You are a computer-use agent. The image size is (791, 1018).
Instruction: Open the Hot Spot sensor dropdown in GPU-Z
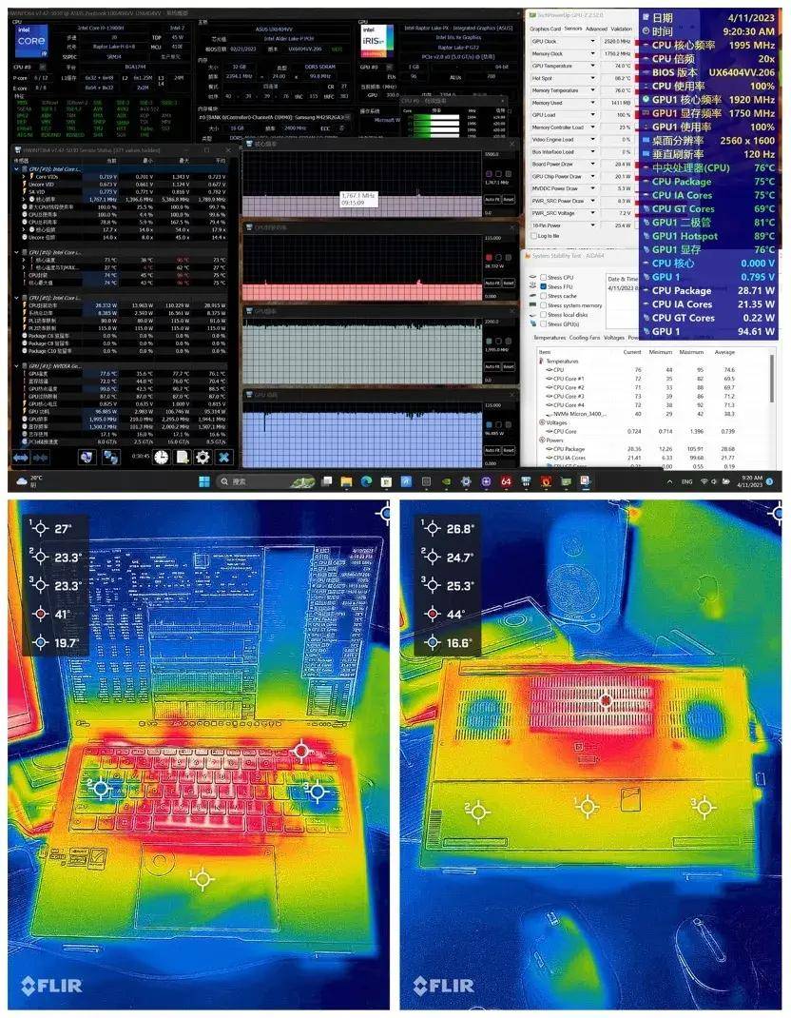pyautogui.click(x=592, y=78)
